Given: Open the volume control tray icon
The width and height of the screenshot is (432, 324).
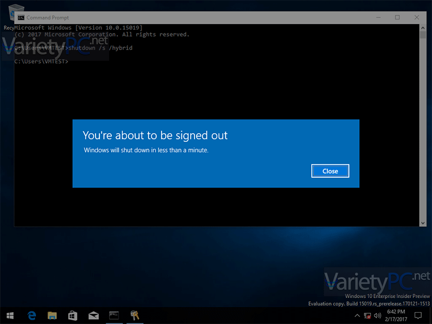Looking at the screenshot, I should pyautogui.click(x=377, y=315).
